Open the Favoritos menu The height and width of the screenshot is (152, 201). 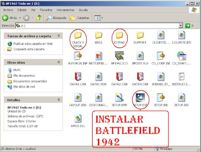point(46,10)
